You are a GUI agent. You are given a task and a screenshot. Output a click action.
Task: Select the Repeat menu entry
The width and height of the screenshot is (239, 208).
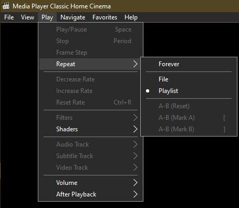90,64
